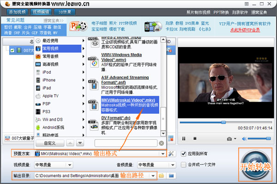Click the MKV format icon
This screenshot has height=184, width=277.
(93, 105)
